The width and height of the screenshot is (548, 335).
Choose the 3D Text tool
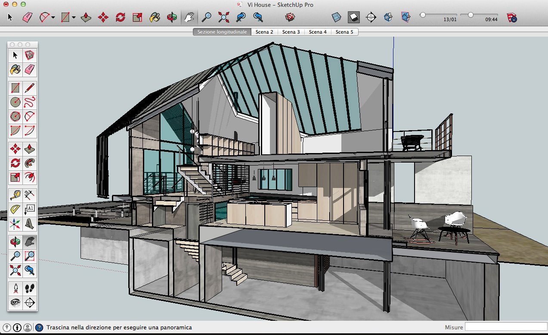click(30, 223)
